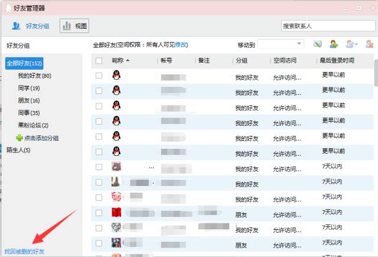Sort by 昵称 column header
Screen dimensions: 378x257
[x=118, y=60]
